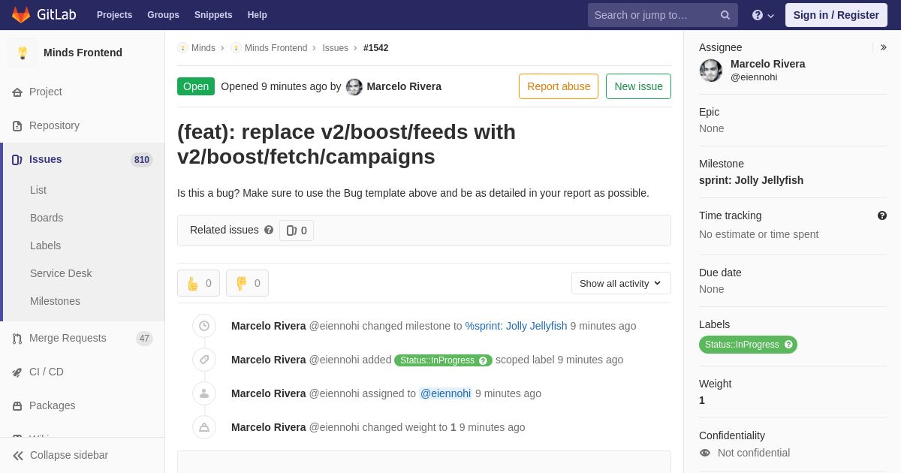Click the Snippets top navigation item
The height and width of the screenshot is (473, 901).
click(x=213, y=15)
